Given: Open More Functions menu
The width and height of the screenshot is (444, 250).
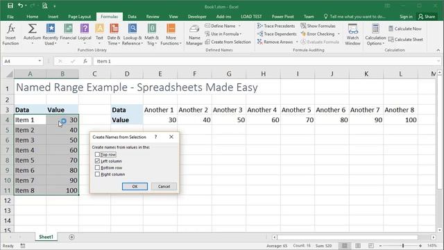Looking at the screenshot, I should tap(171, 34).
